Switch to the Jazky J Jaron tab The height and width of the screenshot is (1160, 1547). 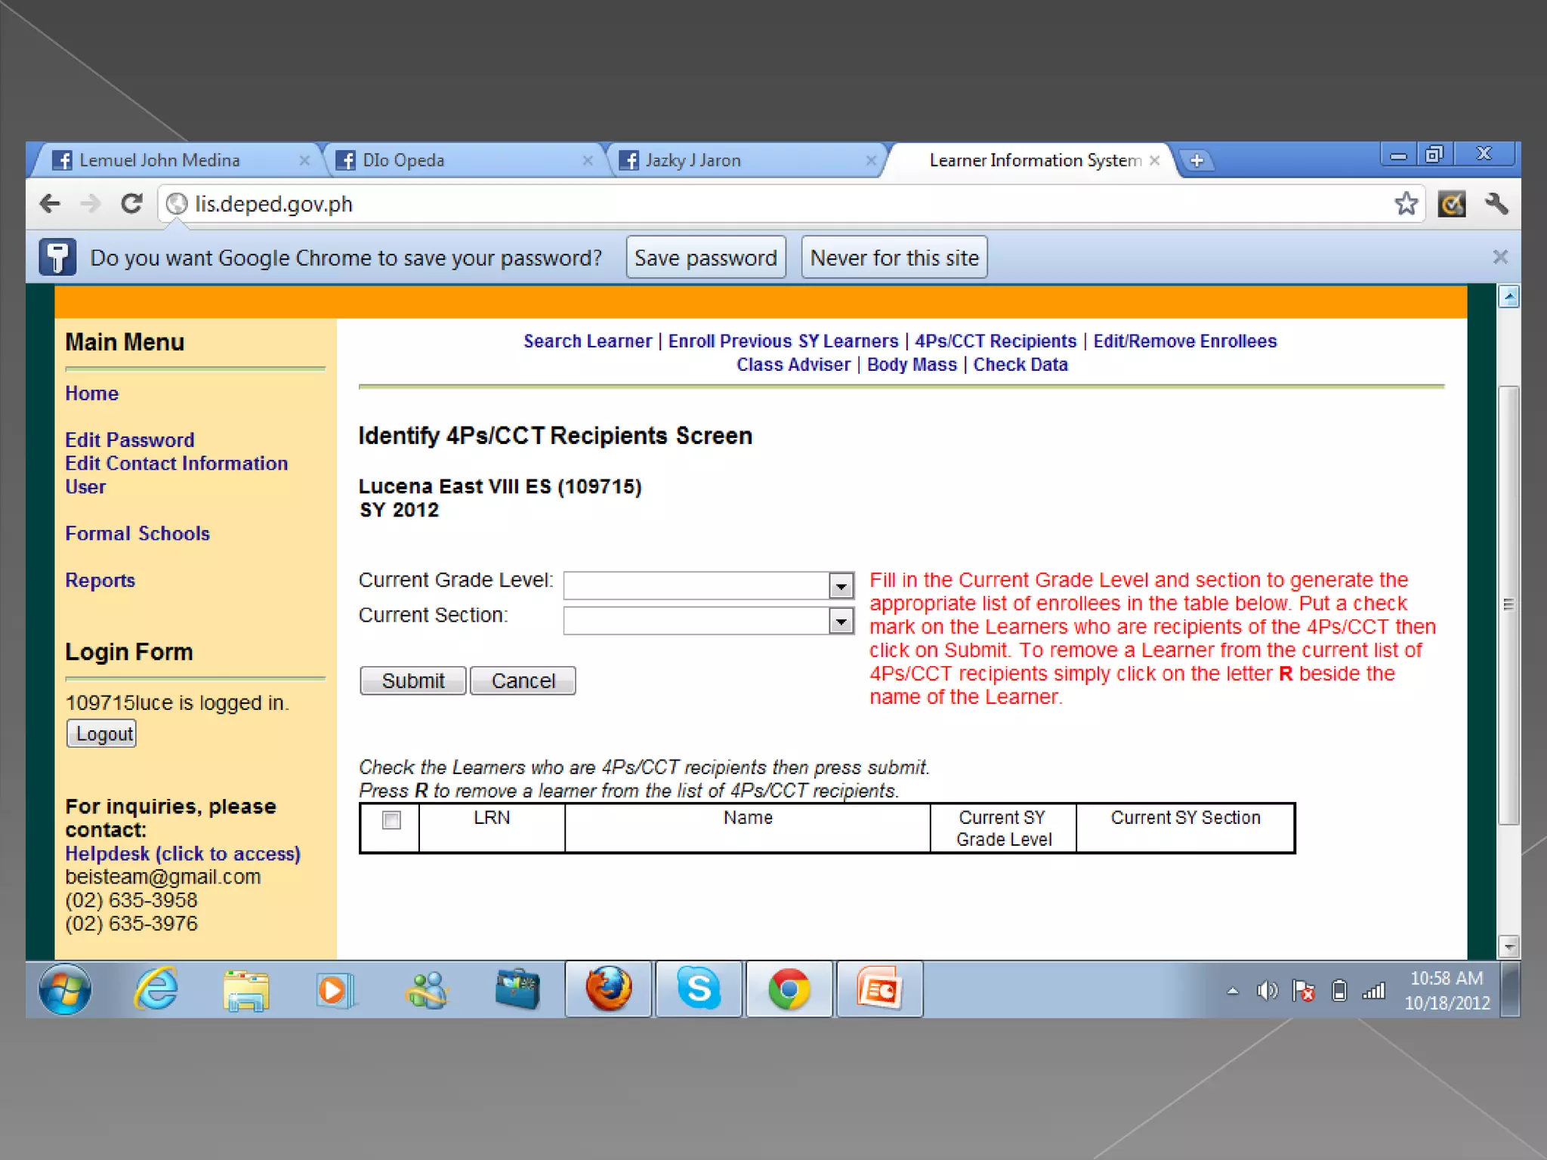tap(744, 160)
